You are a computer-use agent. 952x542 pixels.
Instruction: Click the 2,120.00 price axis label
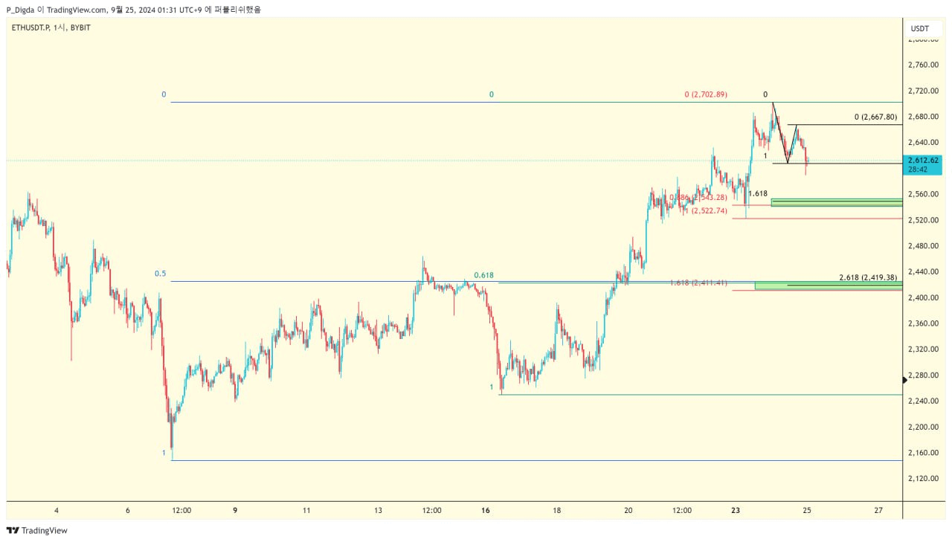pos(923,479)
